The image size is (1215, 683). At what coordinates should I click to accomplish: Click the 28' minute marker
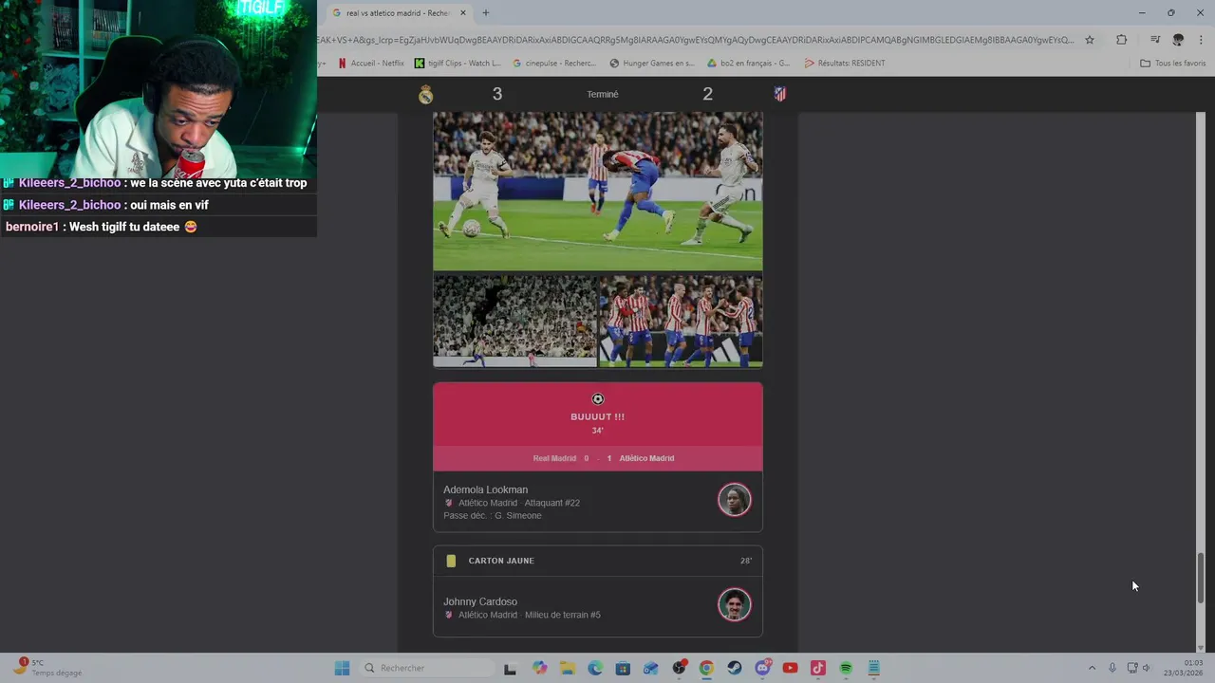(x=746, y=561)
